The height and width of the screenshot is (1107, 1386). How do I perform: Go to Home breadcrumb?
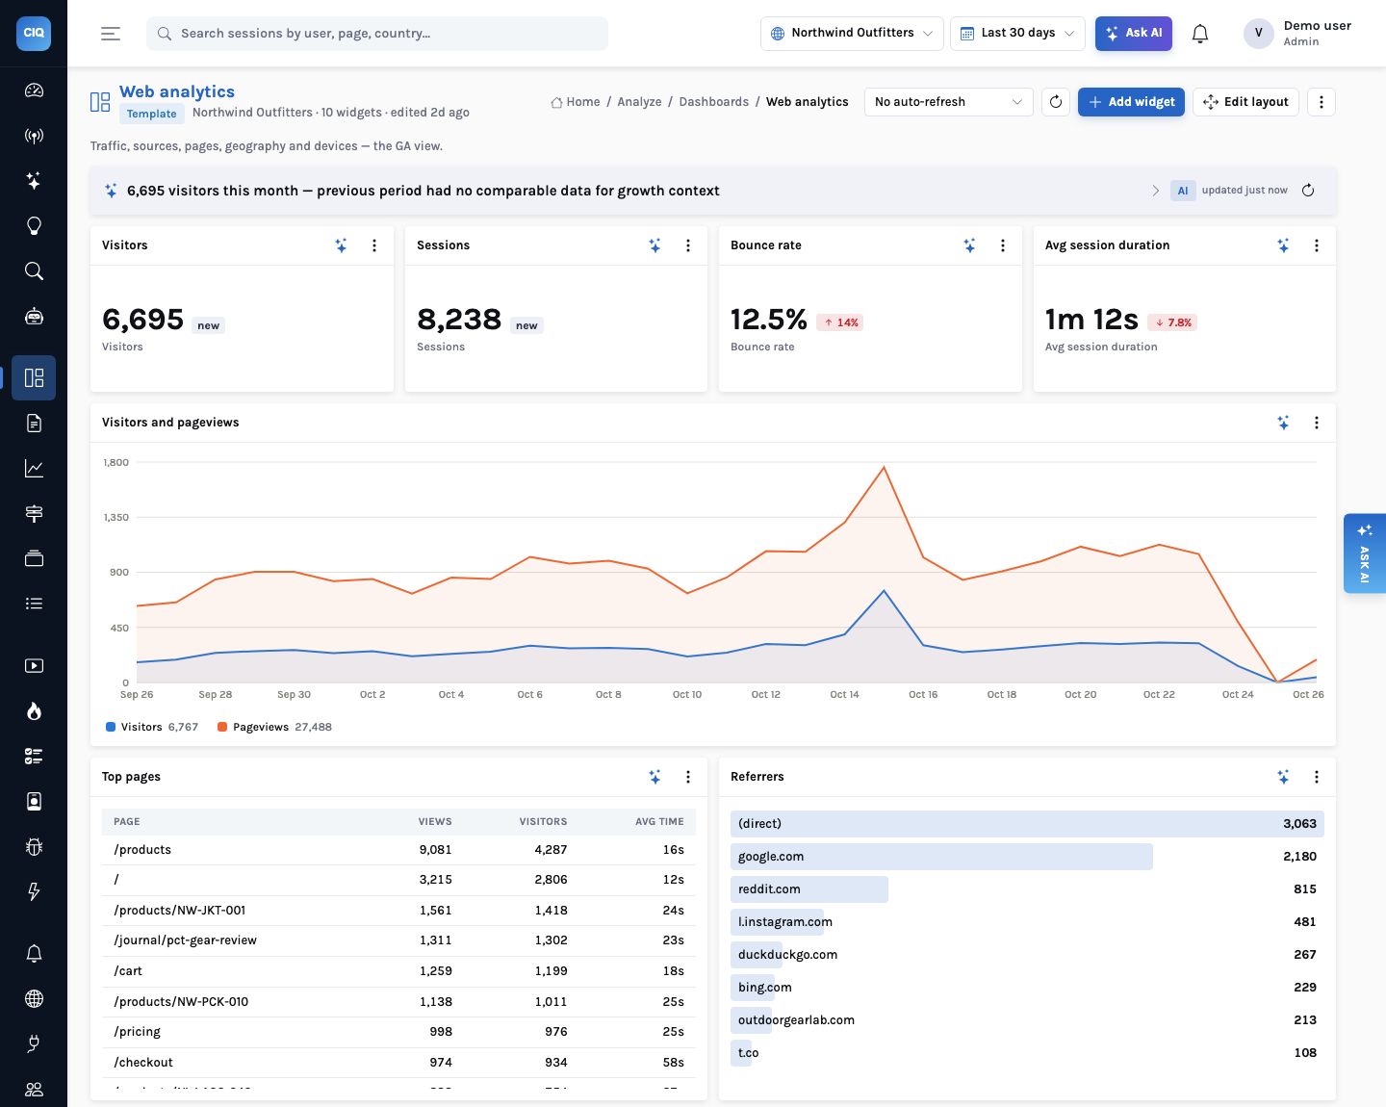tap(576, 102)
